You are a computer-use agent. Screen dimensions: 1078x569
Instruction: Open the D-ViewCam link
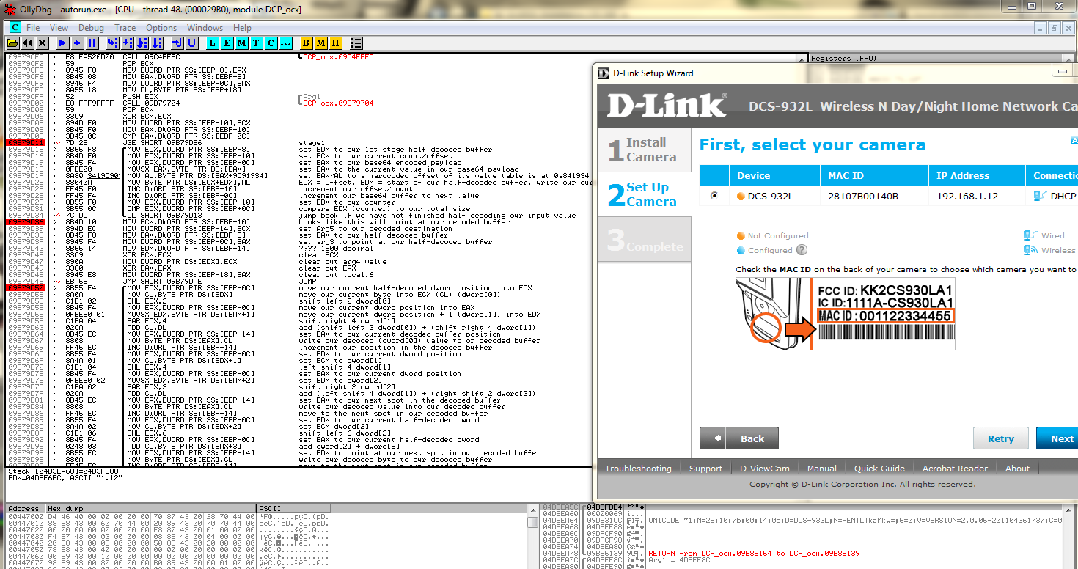[x=764, y=469]
